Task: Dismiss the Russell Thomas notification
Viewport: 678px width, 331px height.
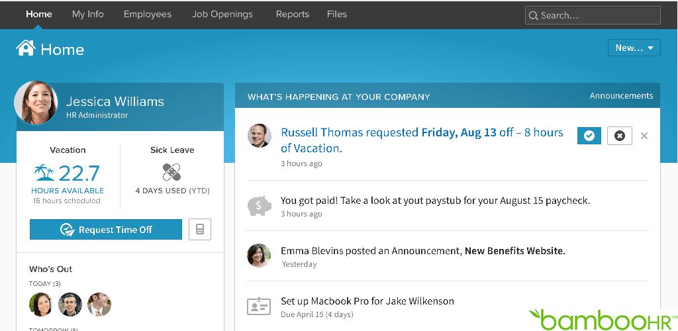Action: point(644,136)
